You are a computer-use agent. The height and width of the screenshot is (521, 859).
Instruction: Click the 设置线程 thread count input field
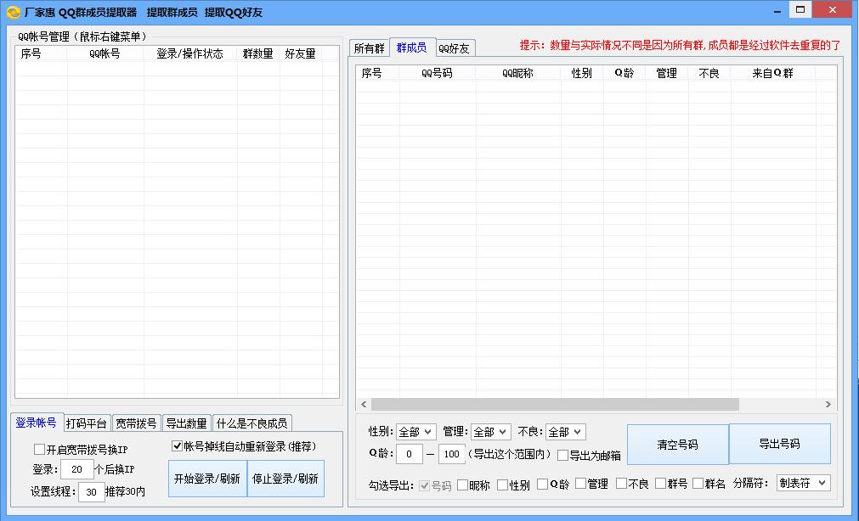tap(90, 493)
